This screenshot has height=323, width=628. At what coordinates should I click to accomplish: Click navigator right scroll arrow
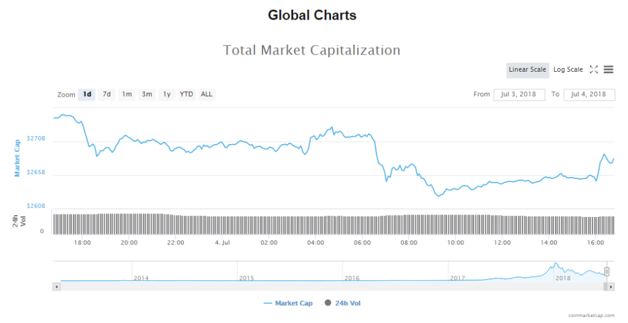pyautogui.click(x=611, y=286)
